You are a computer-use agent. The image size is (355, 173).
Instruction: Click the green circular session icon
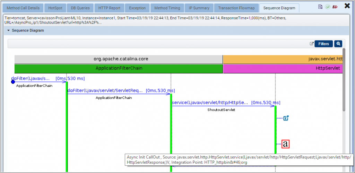click(x=327, y=7)
